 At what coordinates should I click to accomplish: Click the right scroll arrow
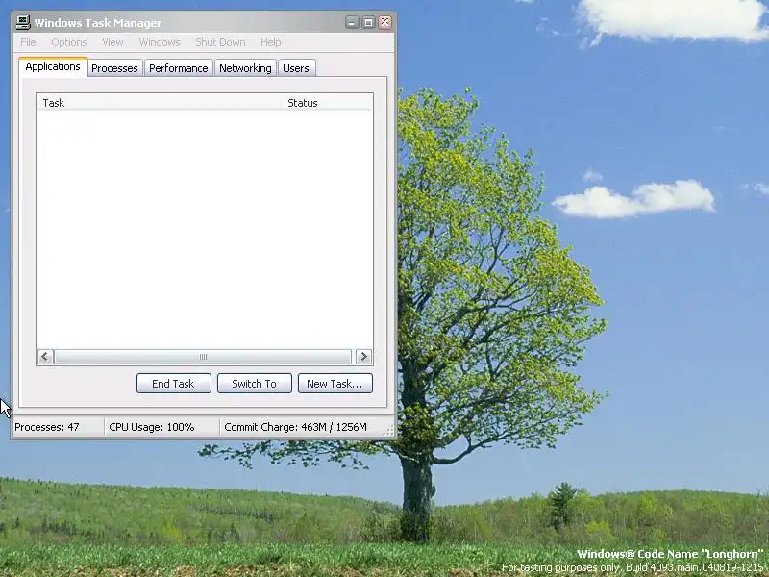(363, 357)
